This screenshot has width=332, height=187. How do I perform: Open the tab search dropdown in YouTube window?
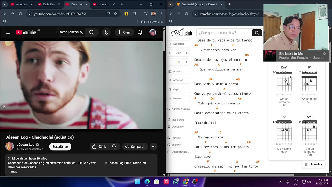4,4
